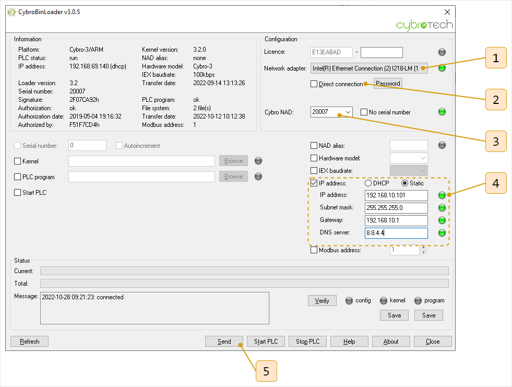Image resolution: width=512 pixels, height=387 pixels.
Task: Click the CybroBinLoader app icon in title bar
Action: (11, 12)
